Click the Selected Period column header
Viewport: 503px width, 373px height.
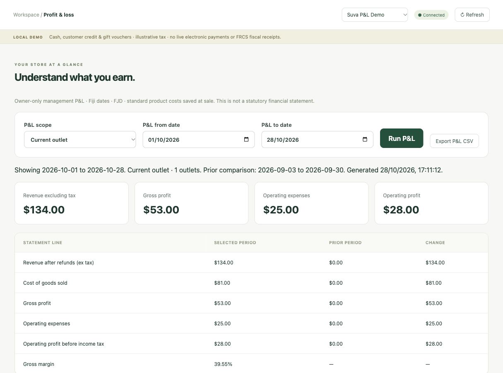pos(235,242)
